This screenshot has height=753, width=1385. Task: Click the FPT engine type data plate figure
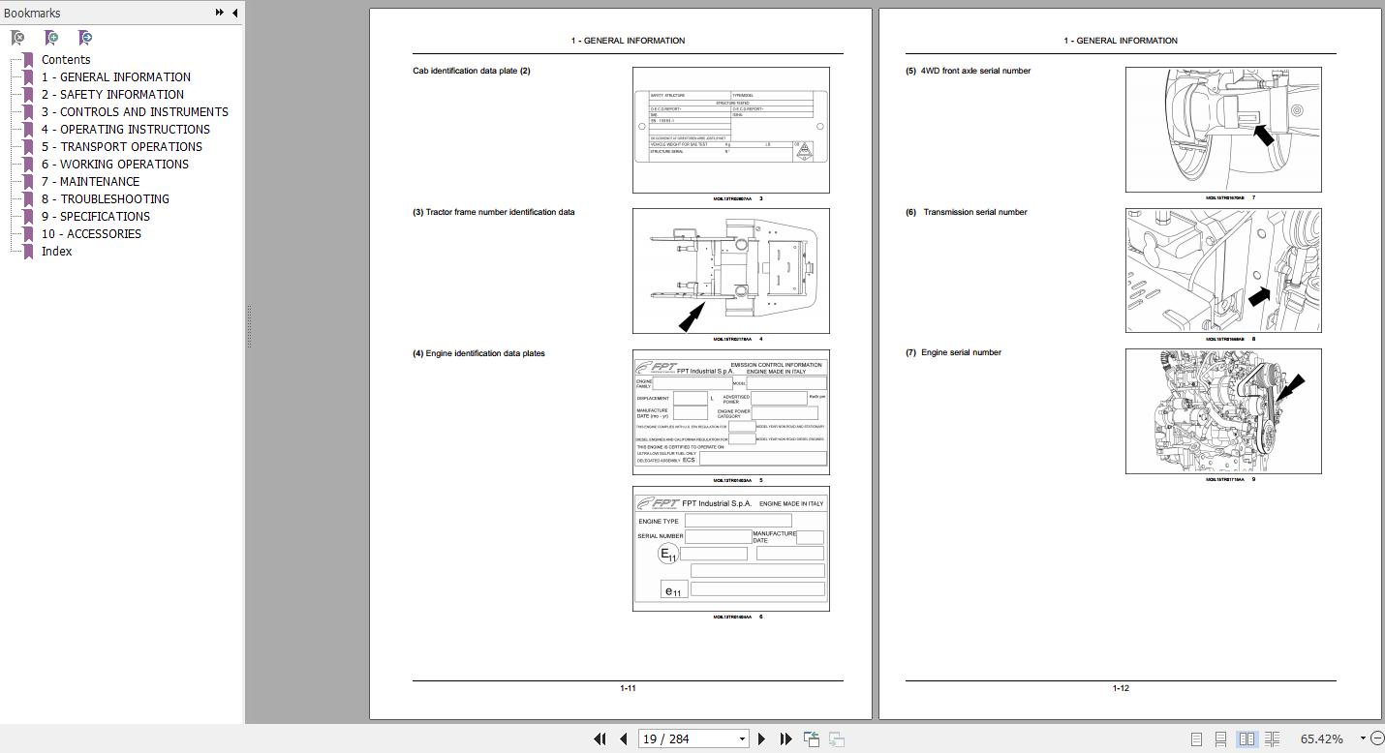(x=731, y=549)
